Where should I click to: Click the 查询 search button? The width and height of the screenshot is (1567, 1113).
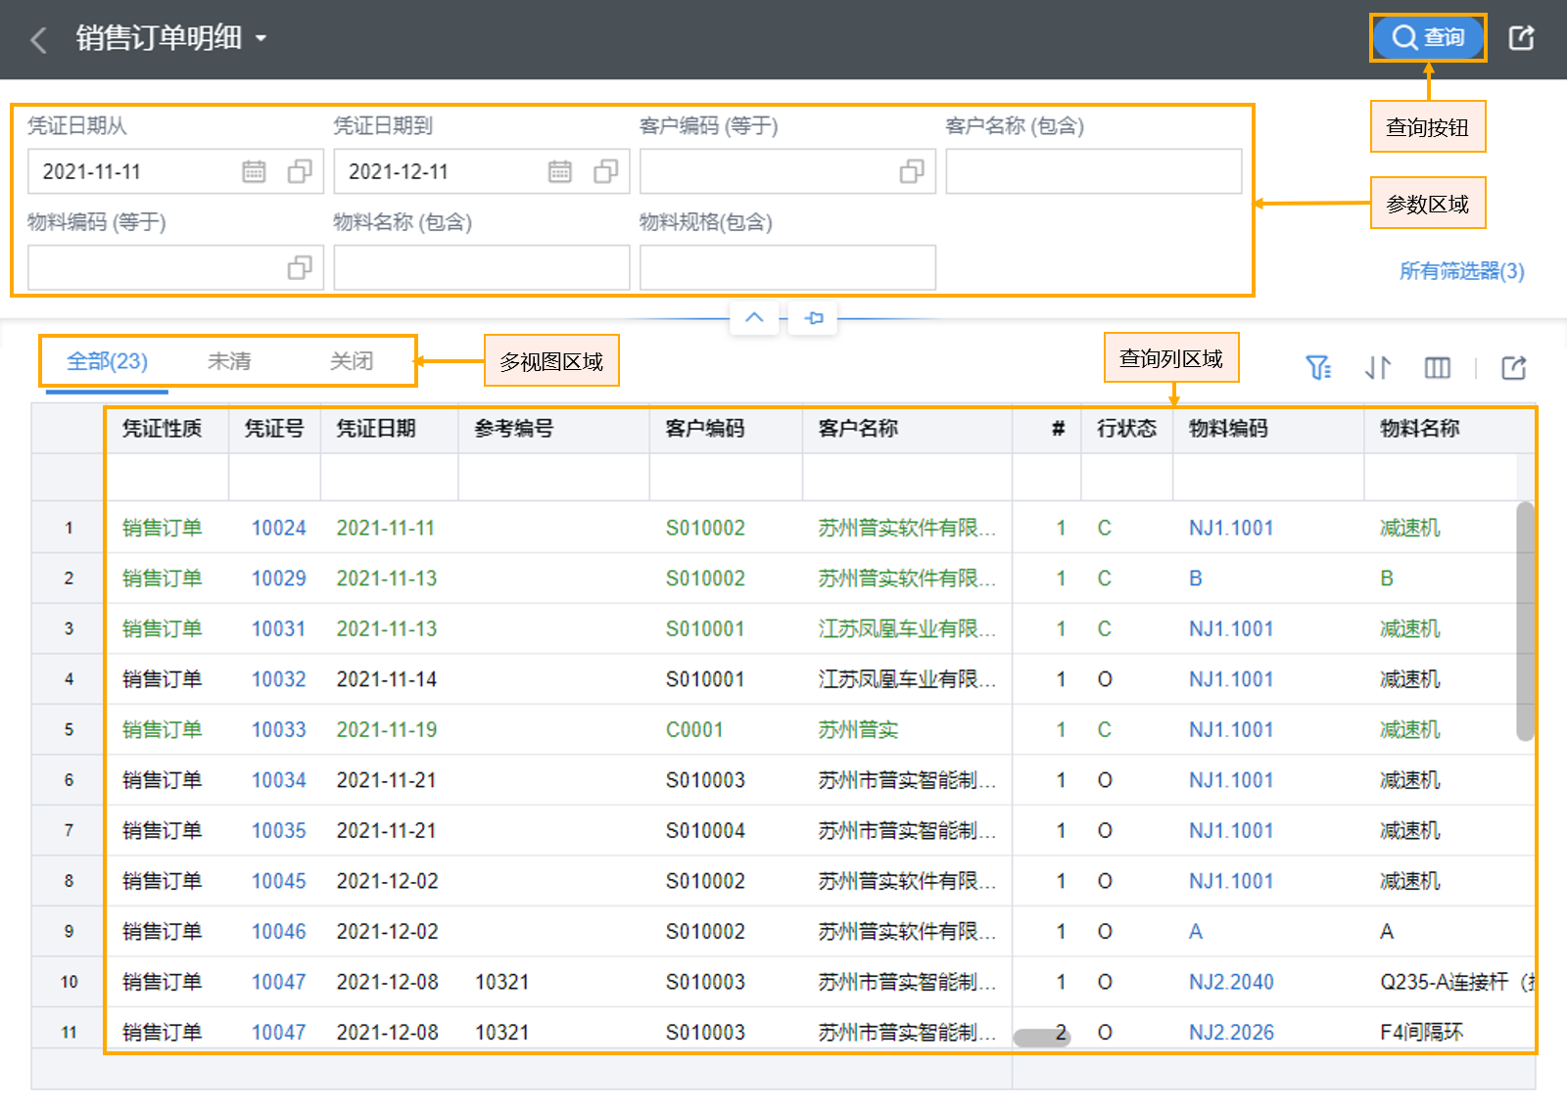1427,37
